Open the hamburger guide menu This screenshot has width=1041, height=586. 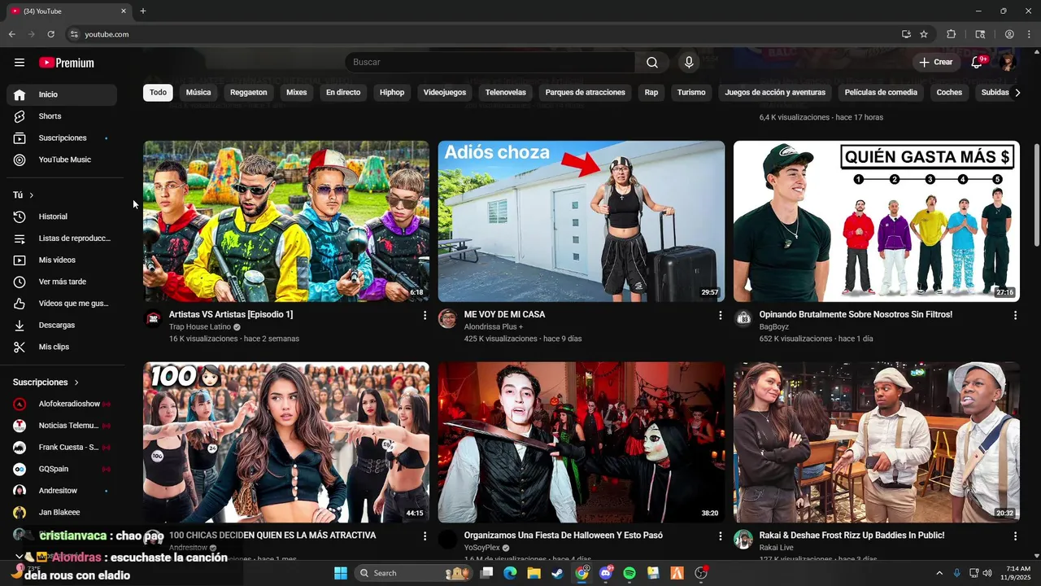(20, 63)
